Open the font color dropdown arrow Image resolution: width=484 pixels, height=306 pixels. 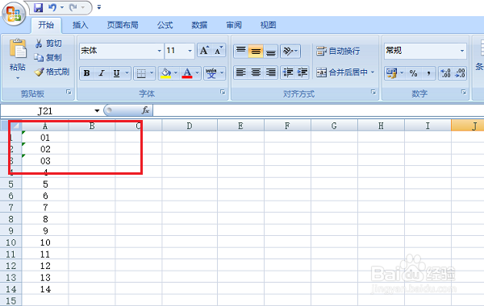198,73
